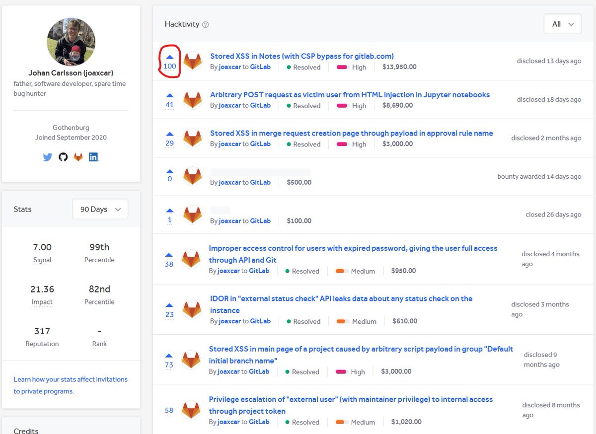Screen dimensions: 596x434
Task: Click GitLab program link on $500.00 report
Action: [x=260, y=182]
